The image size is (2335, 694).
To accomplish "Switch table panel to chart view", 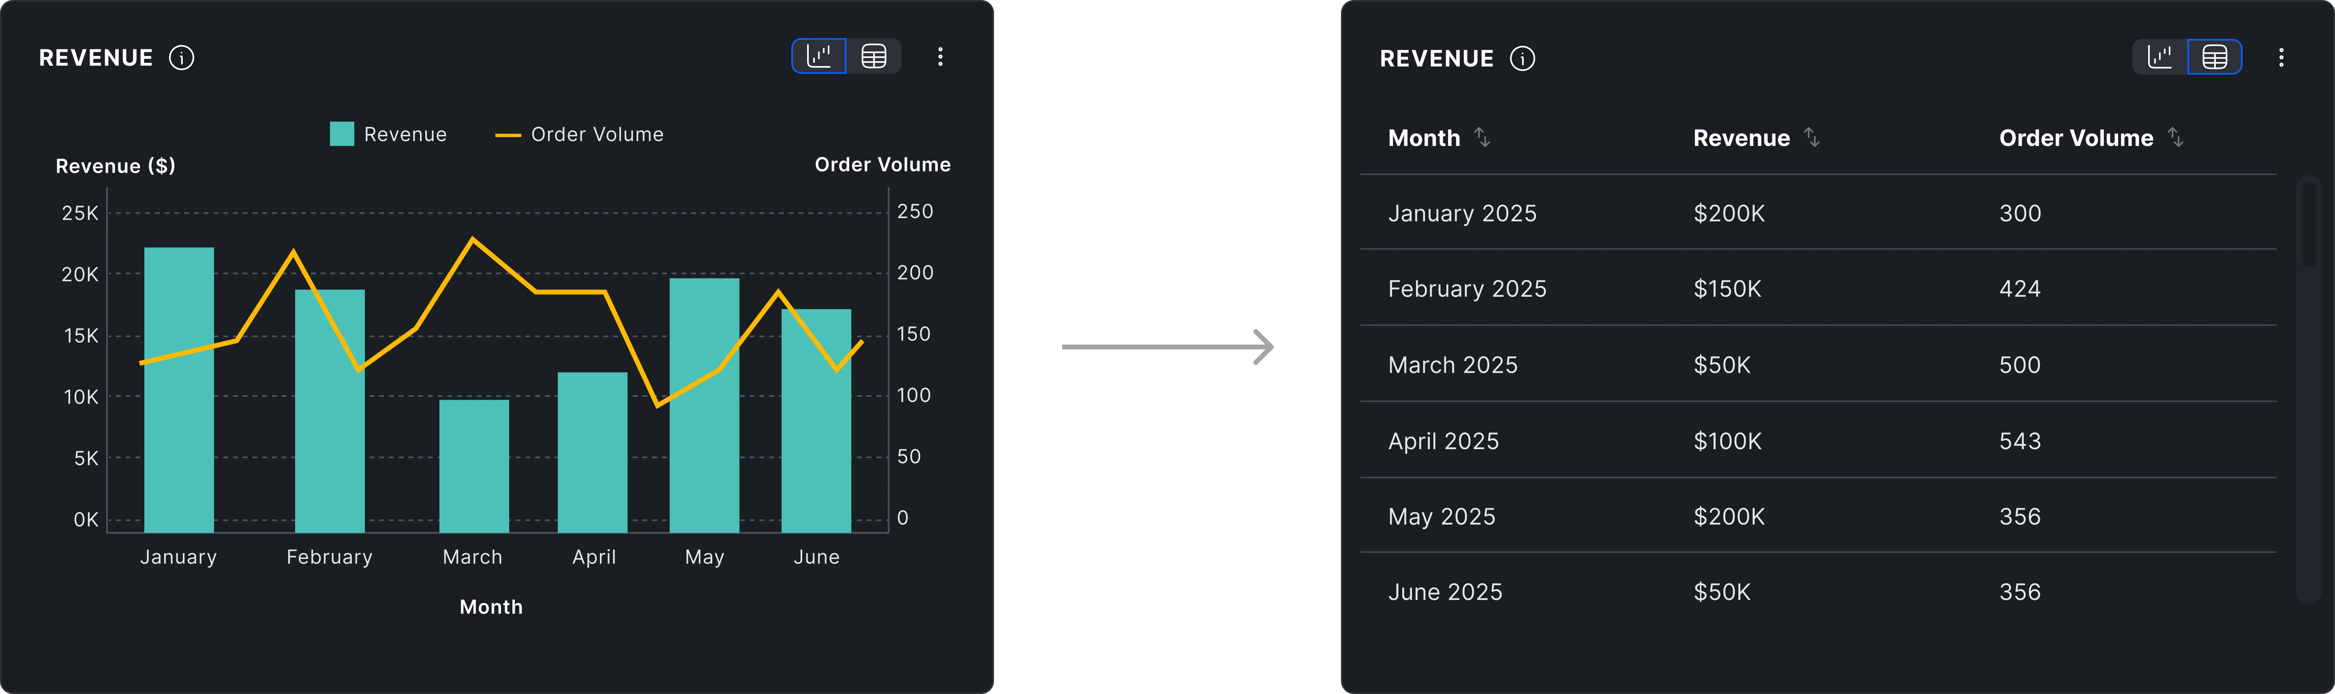I will click(x=2160, y=58).
